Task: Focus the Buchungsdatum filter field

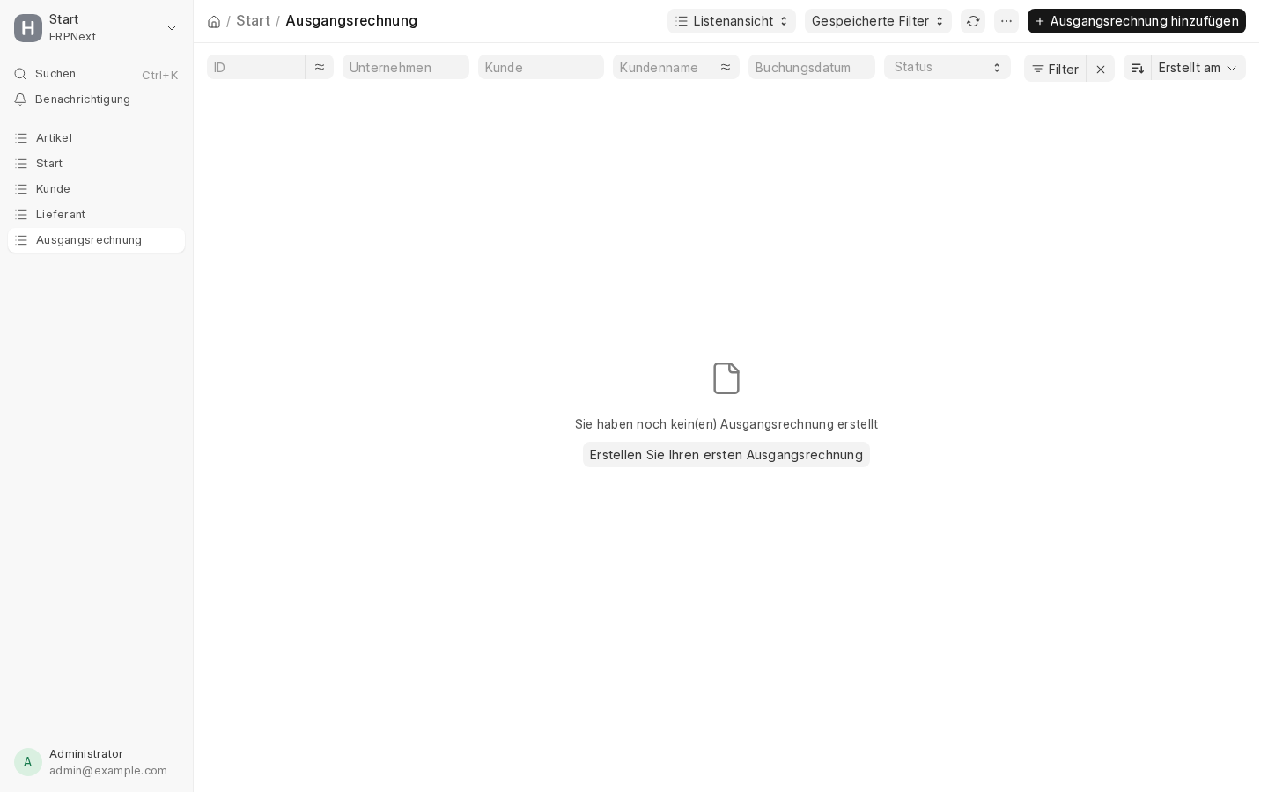Action: (x=812, y=67)
